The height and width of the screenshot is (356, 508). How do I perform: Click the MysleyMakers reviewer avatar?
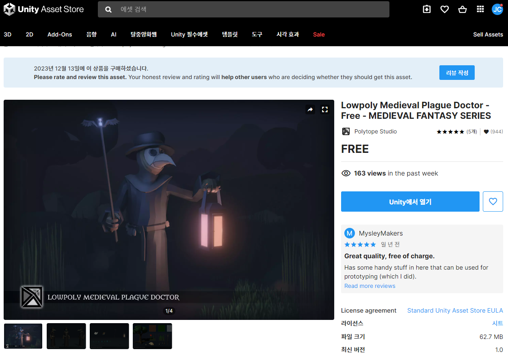click(350, 233)
